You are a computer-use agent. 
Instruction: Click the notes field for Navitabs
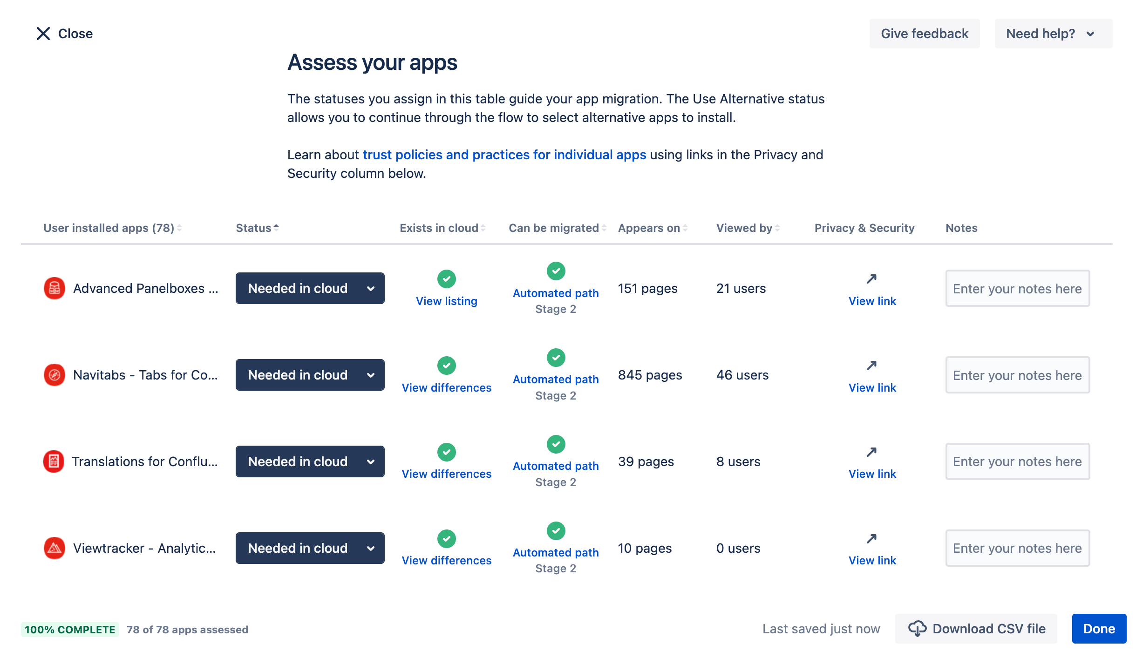coord(1017,375)
